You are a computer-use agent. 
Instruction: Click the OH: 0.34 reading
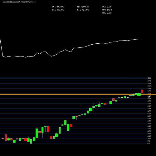[x=107, y=10]
